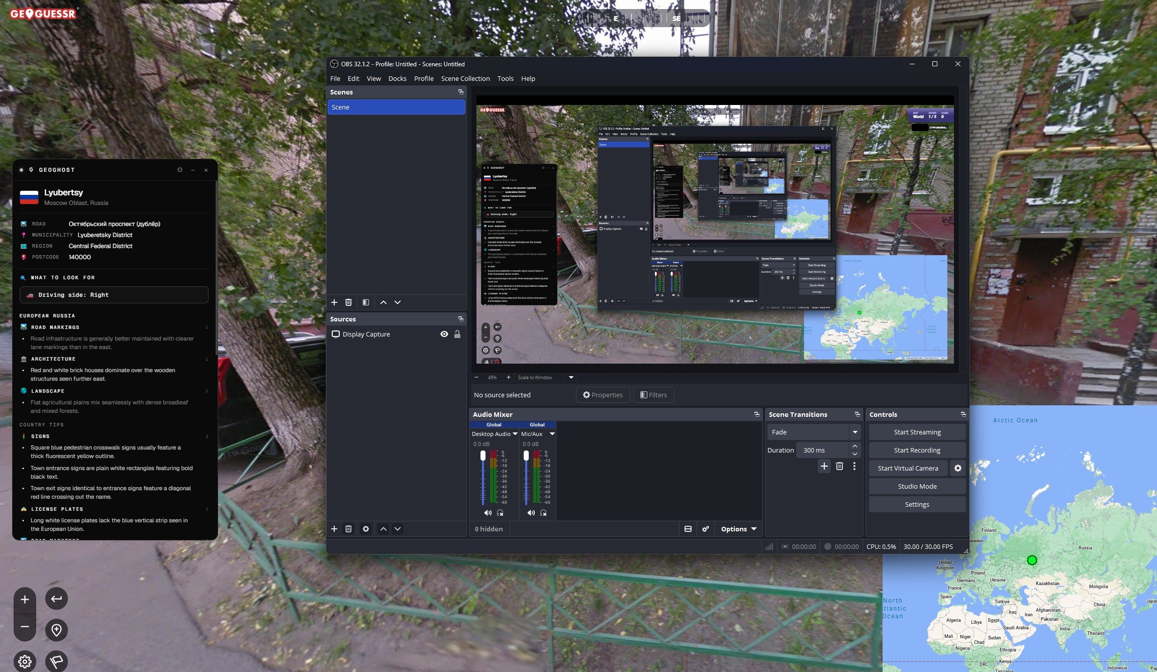Enable Studio Mode button
Screen dimensions: 1157x672
[917, 486]
